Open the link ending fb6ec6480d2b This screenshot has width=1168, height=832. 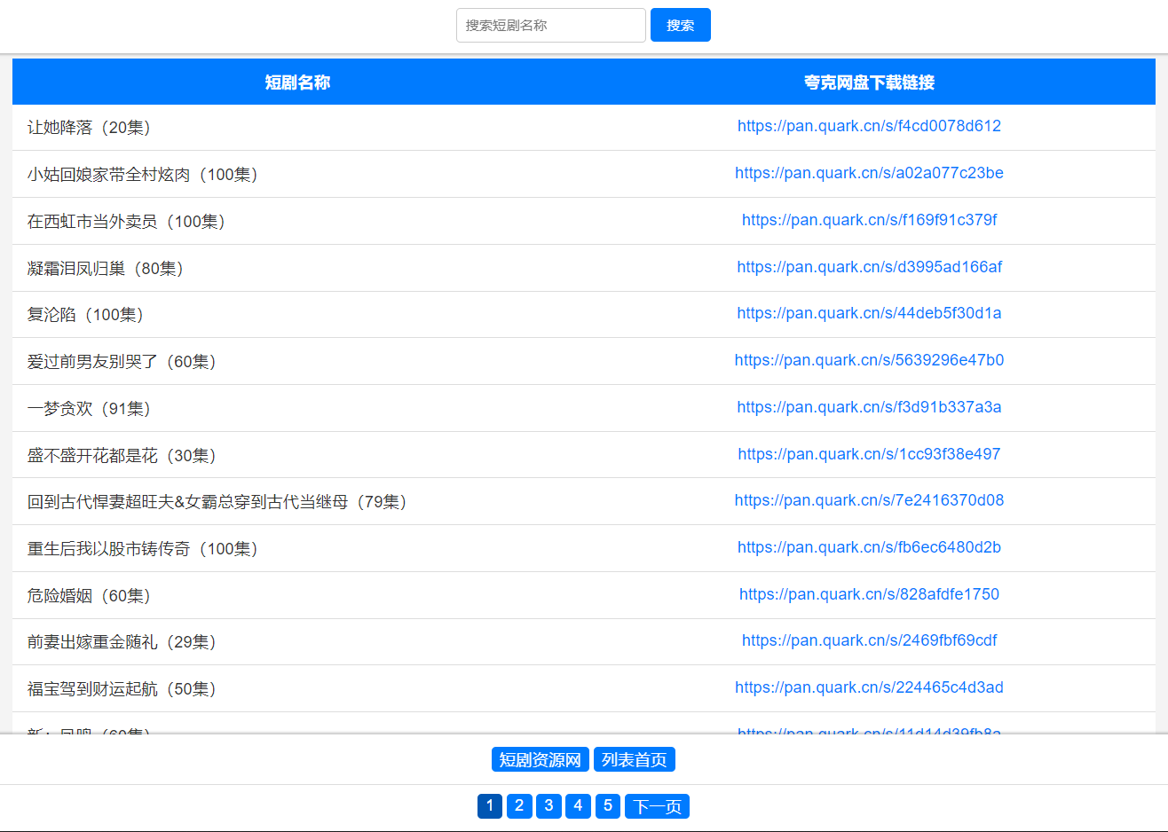click(869, 547)
